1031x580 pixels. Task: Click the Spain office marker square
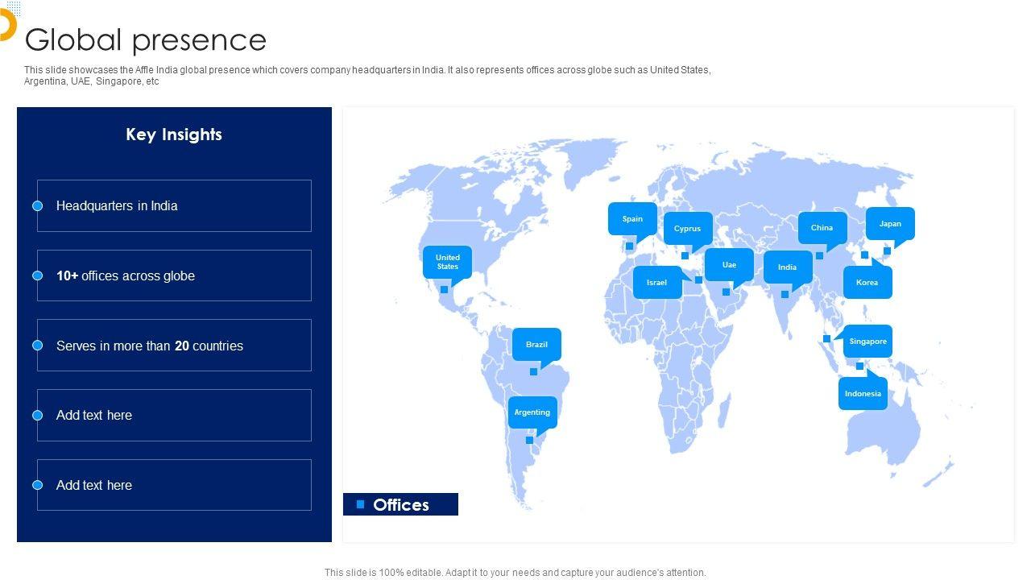630,246
